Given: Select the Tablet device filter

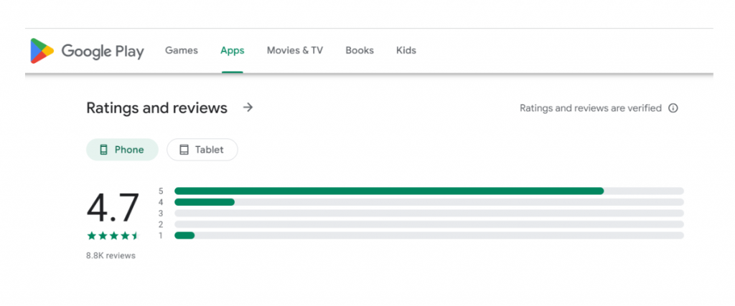Looking at the screenshot, I should click(x=202, y=150).
